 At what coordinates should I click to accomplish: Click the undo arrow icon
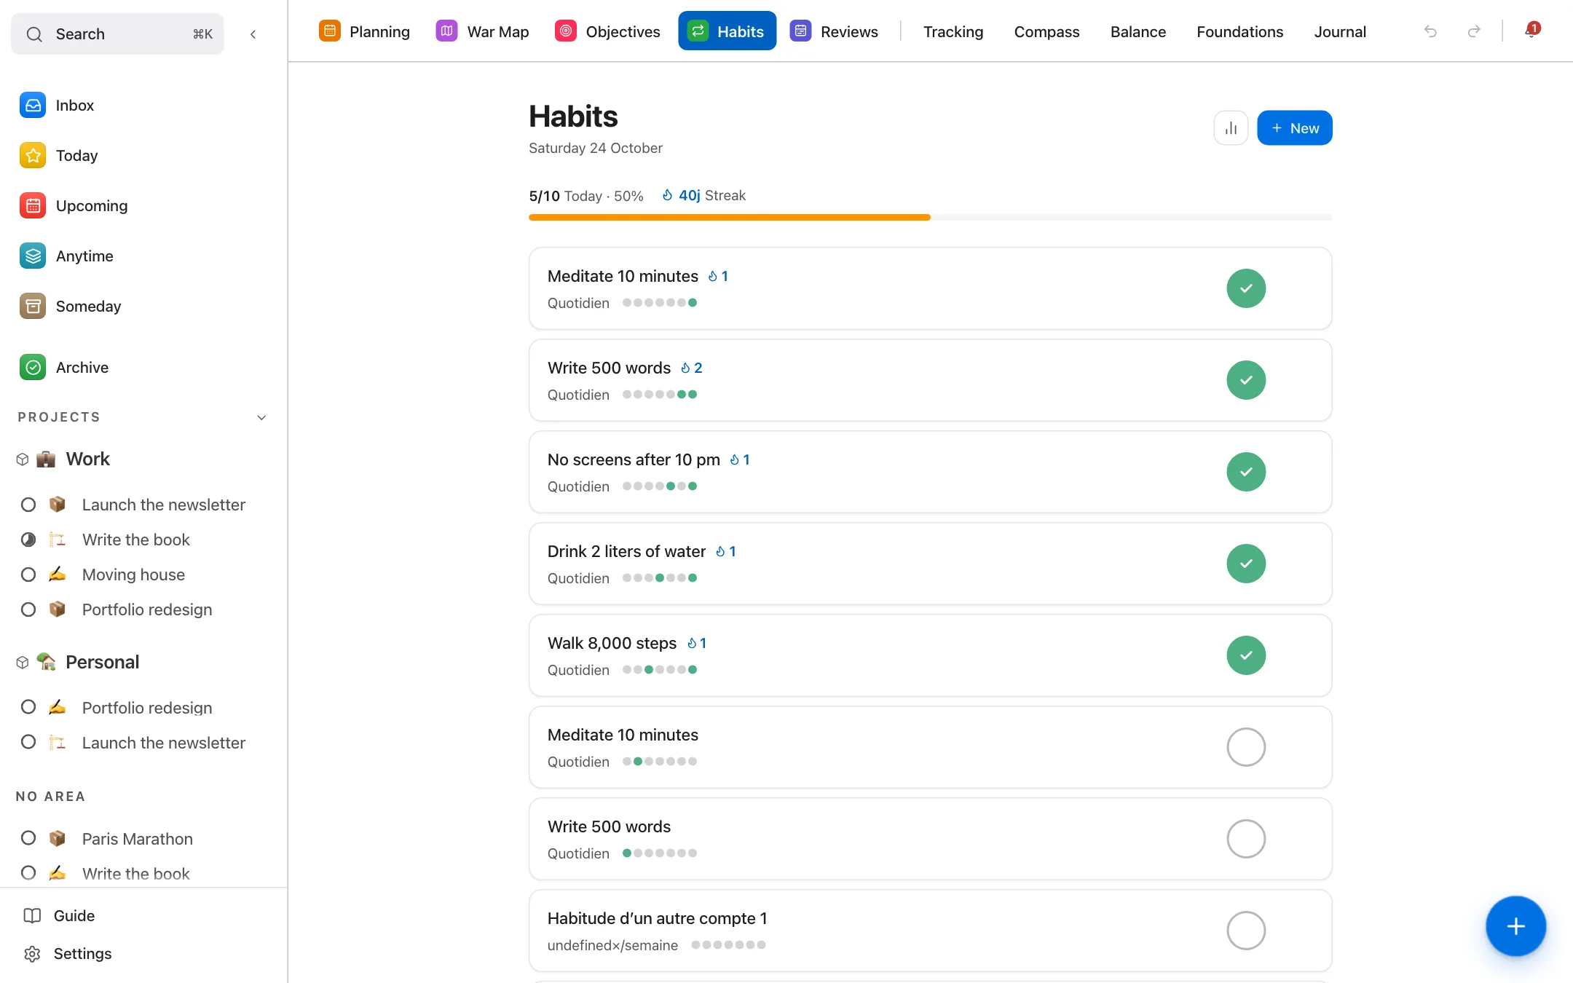click(1430, 31)
